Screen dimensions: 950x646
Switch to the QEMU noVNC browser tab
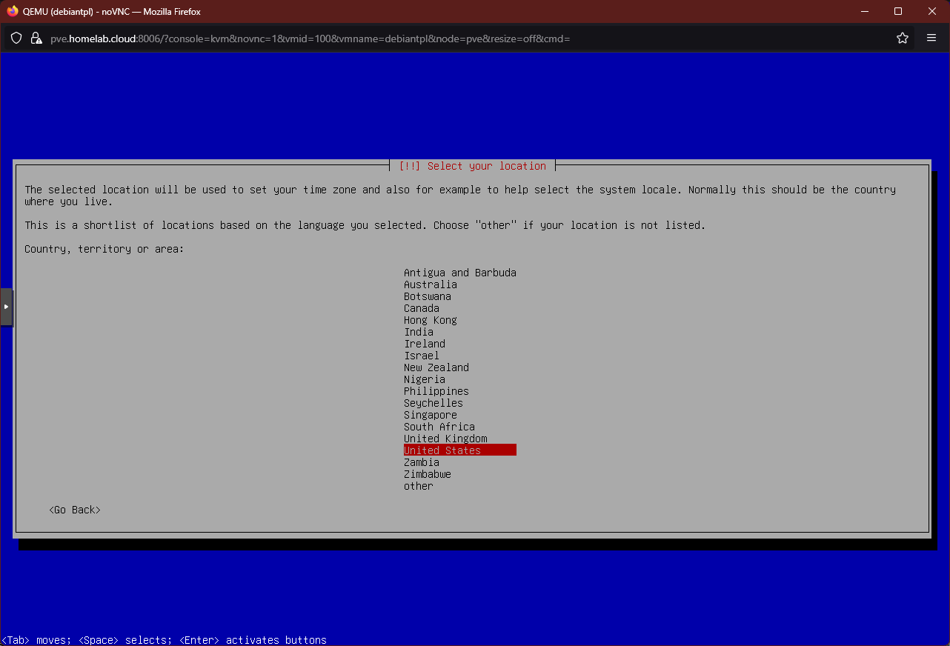click(x=111, y=11)
